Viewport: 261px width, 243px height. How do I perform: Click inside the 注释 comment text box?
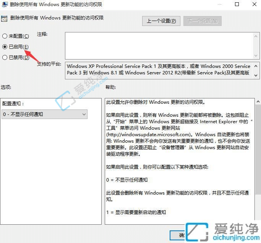coord(159,46)
